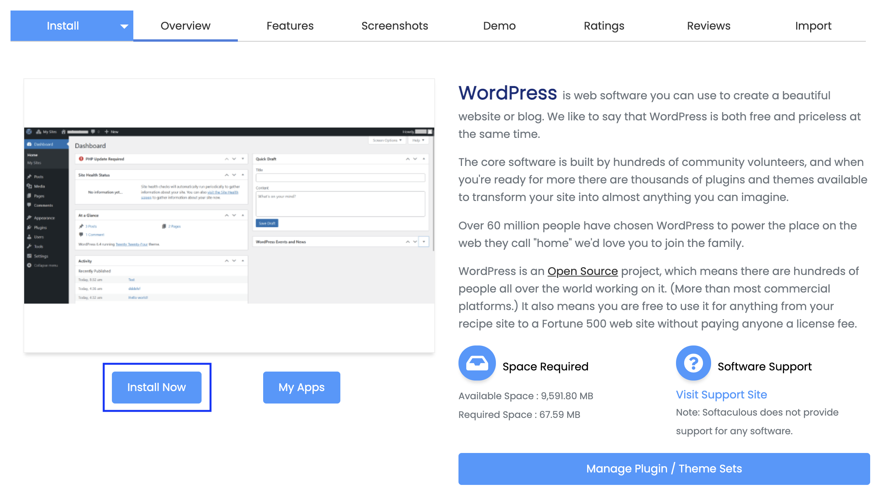
Task: Open the Features tab
Action: [290, 26]
